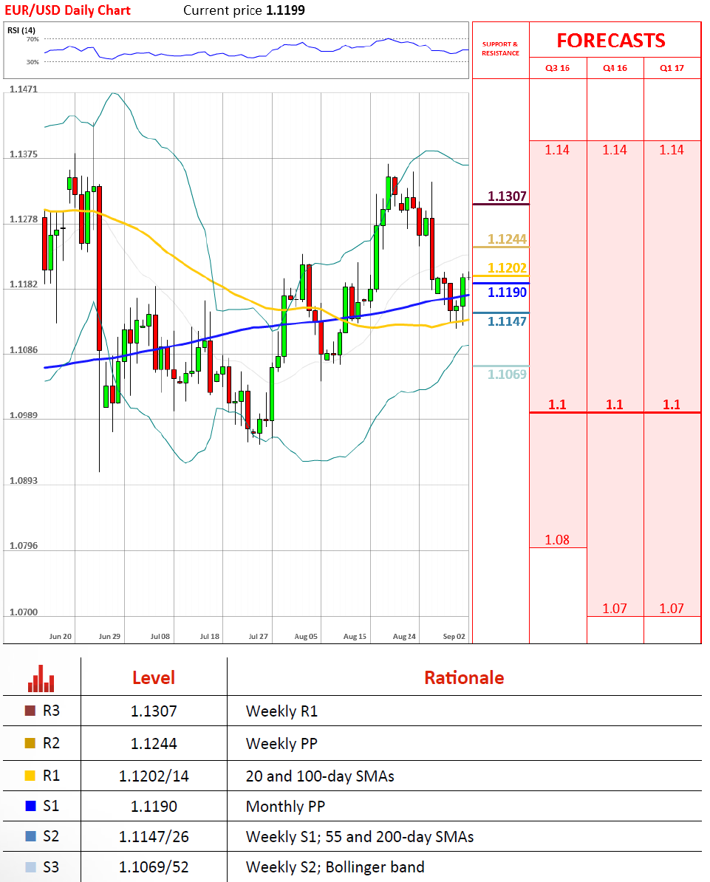This screenshot has height=882, width=710.
Task: Click the EUR/USD Daily Chart title
Action: pyautogui.click(x=67, y=10)
